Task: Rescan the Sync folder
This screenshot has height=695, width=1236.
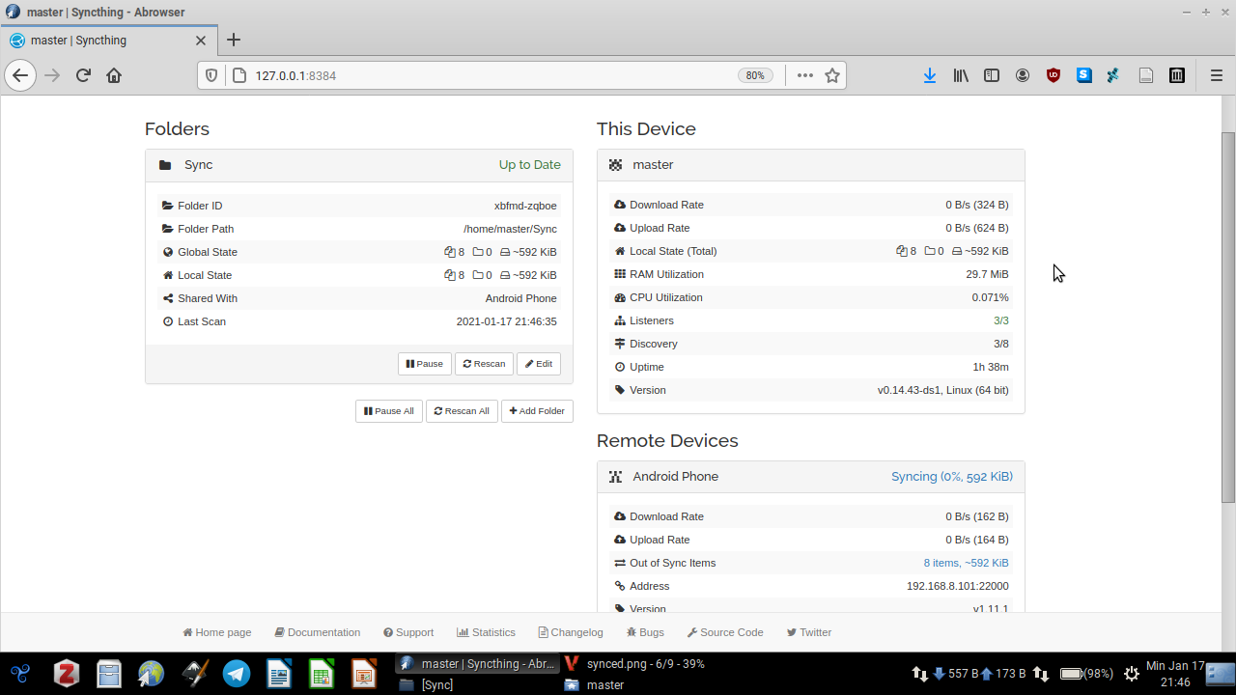Action: [484, 364]
